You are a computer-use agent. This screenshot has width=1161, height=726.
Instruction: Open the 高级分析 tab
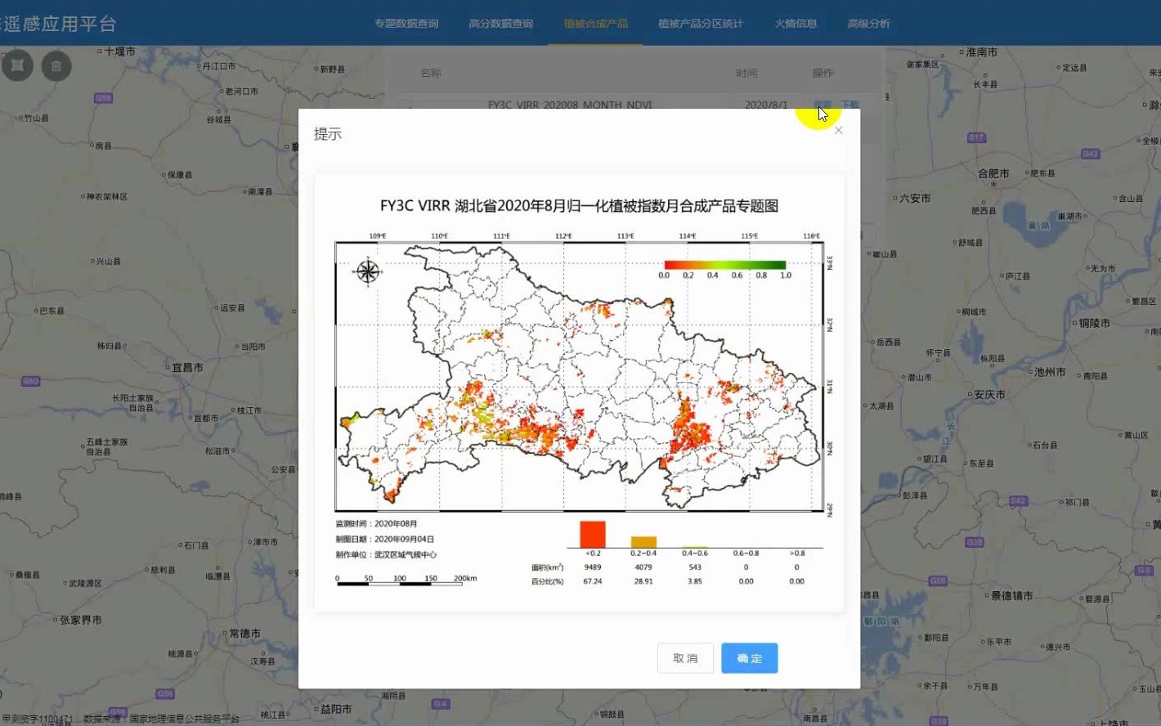868,24
